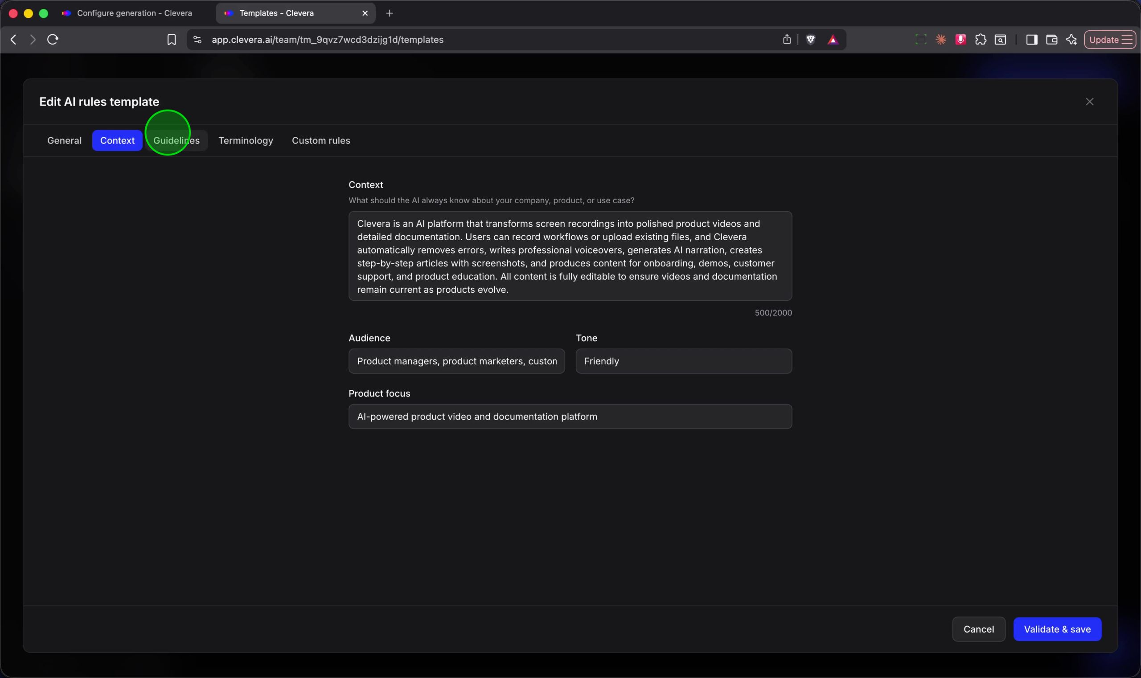
Task: Open Leo AI sparkle icon
Action: click(1071, 40)
